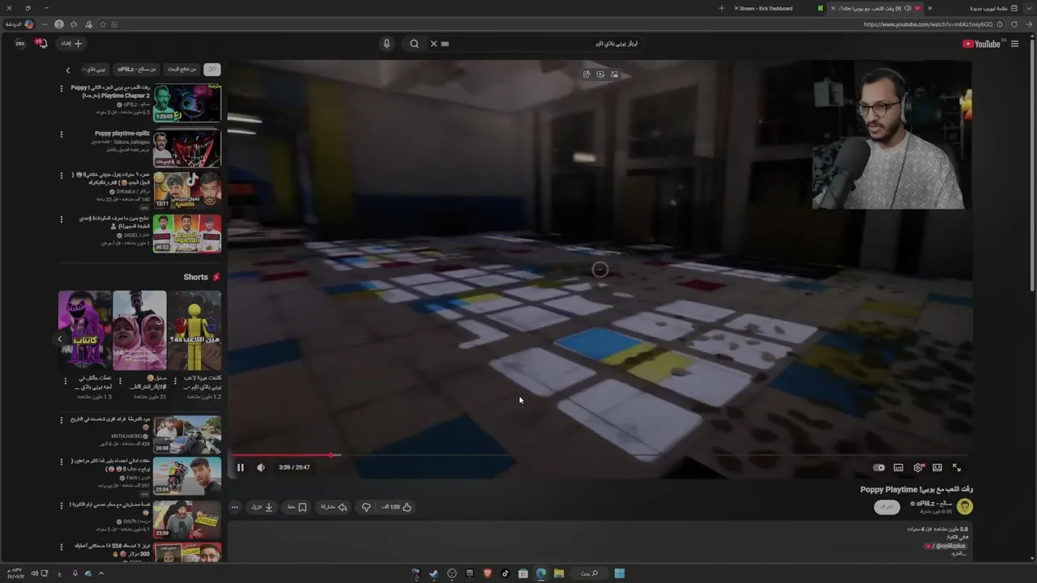This screenshot has width=1037, height=583.
Task: Open options for the 26:08 suggested video
Action: click(x=61, y=420)
